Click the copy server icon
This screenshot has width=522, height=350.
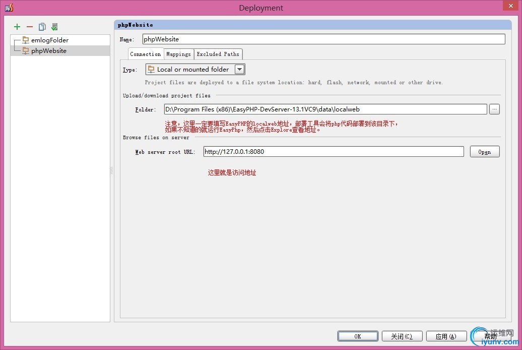coord(42,27)
